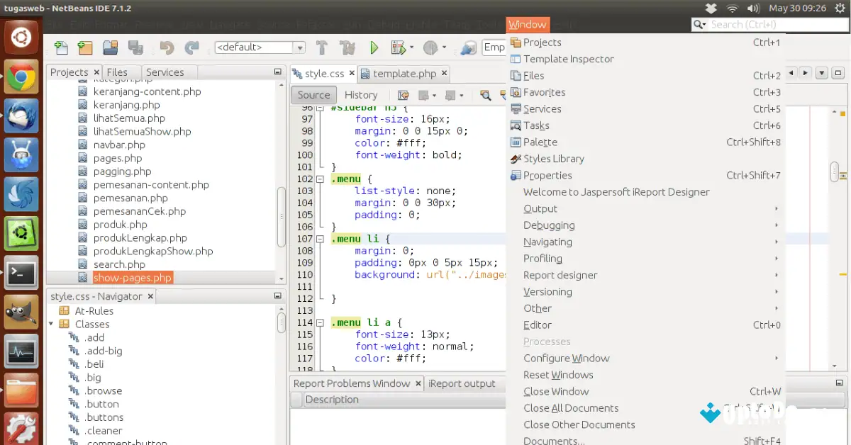Image resolution: width=851 pixels, height=445 pixels.
Task: Click the New Project toolbar icon
Action: (x=84, y=47)
